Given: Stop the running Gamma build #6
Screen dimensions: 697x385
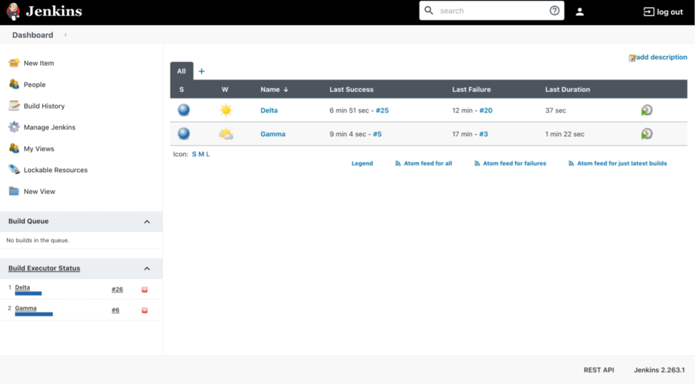Looking at the screenshot, I should [144, 310].
